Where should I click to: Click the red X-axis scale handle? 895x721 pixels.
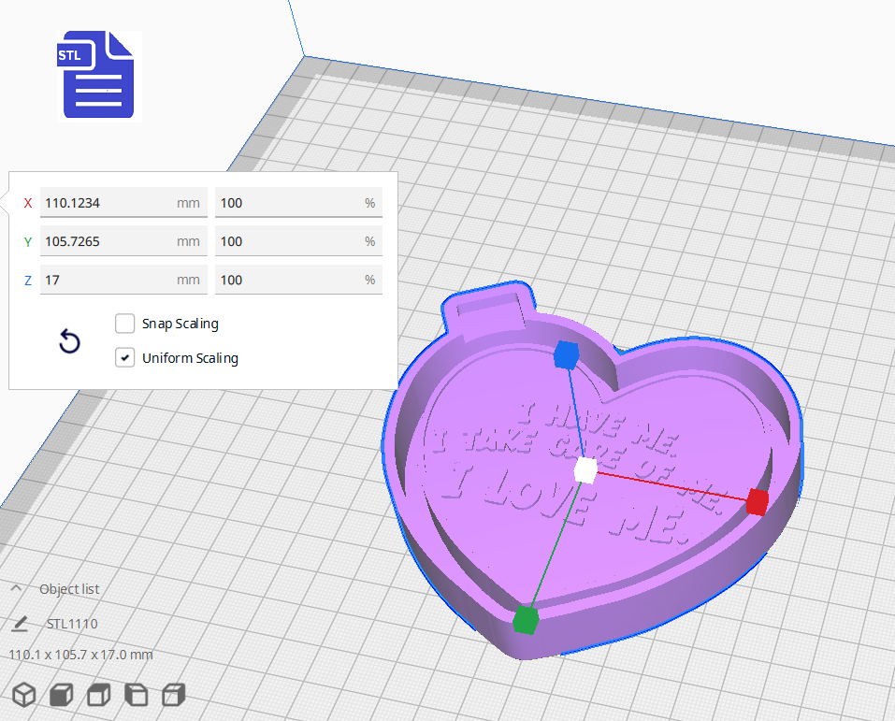(x=757, y=502)
